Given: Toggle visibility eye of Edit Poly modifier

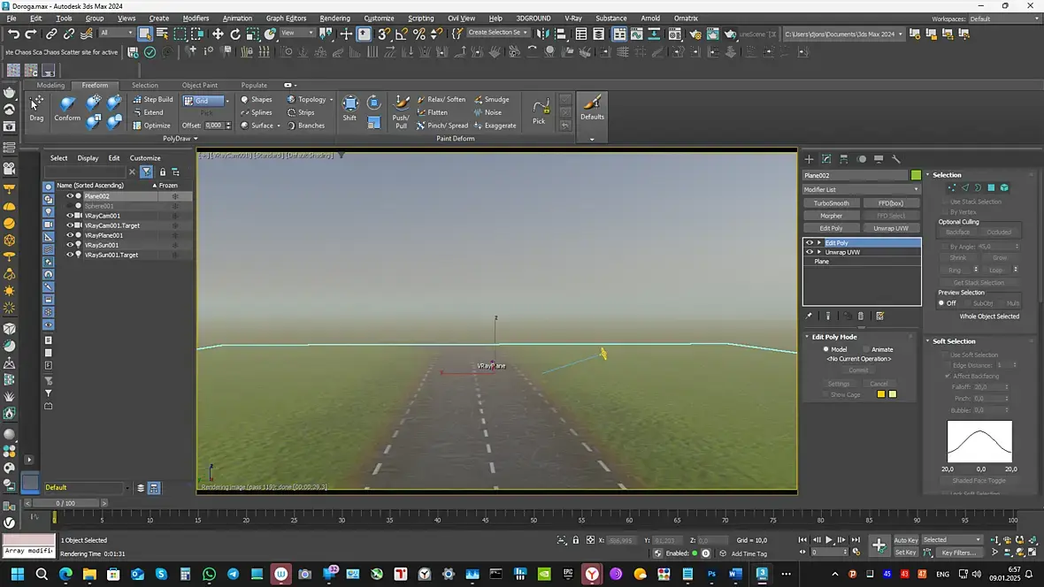Looking at the screenshot, I should pos(809,242).
